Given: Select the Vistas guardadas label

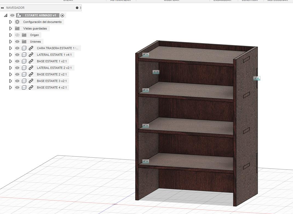Looking at the screenshot, I should pyautogui.click(x=35, y=28).
